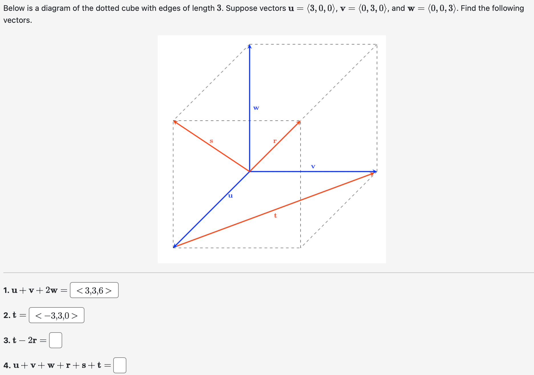Click the label r in the diagram
The height and width of the screenshot is (375, 534).
pos(274,141)
